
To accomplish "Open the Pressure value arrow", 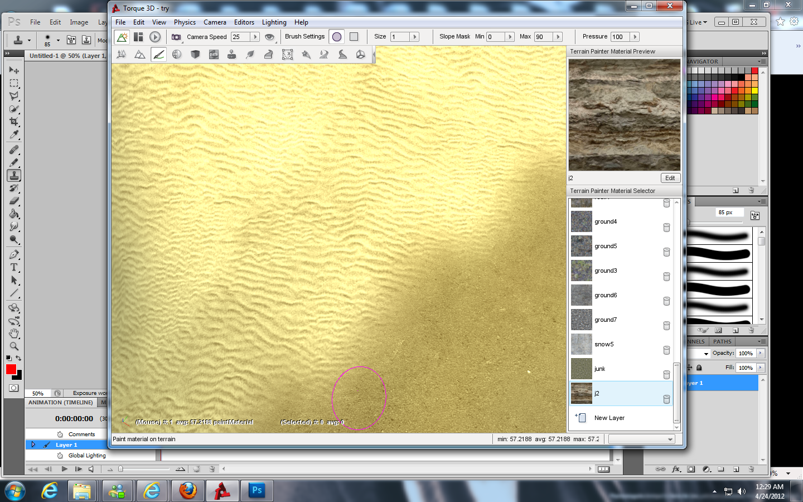I will tap(635, 37).
